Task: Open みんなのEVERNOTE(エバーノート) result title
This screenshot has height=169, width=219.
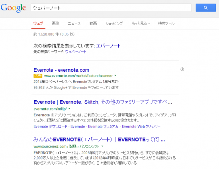Action: [x=99, y=140]
